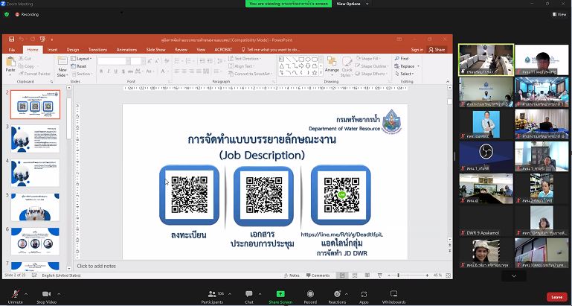Click the Zoom View button at top right
The image size is (572, 306).
[x=559, y=14]
